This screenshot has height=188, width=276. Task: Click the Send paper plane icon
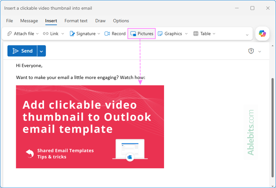pyautogui.click(x=16, y=51)
